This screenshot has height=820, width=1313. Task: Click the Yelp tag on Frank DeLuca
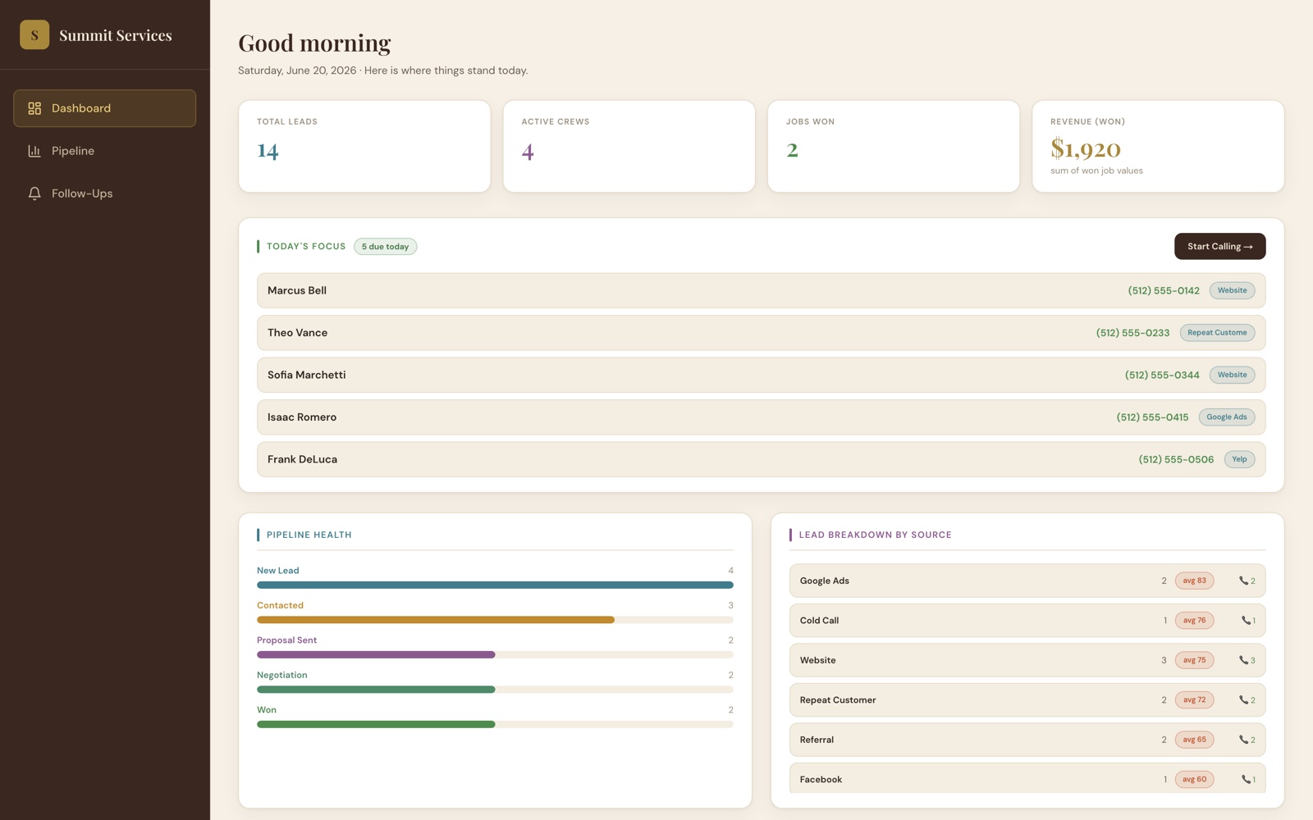(x=1239, y=459)
